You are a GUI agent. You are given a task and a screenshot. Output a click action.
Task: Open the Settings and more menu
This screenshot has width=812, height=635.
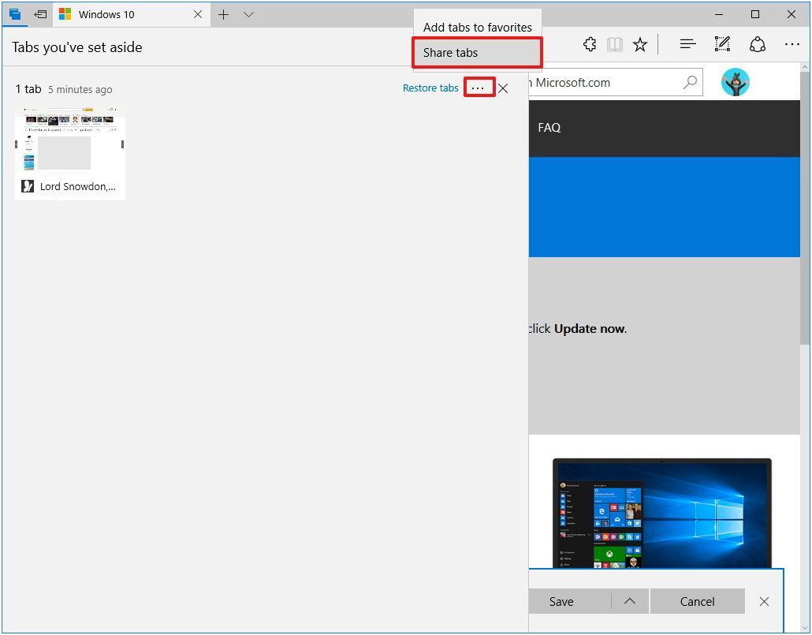tap(792, 44)
